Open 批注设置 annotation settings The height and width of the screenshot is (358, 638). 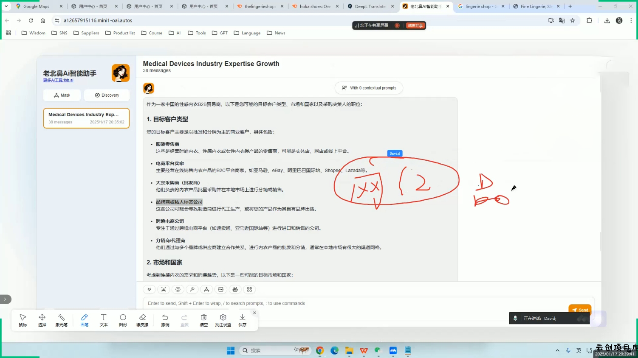point(223,320)
